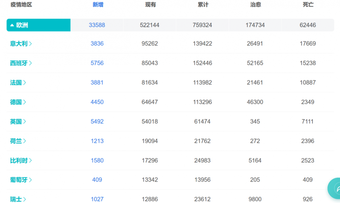Click Europe's new cases value 33588

point(97,25)
